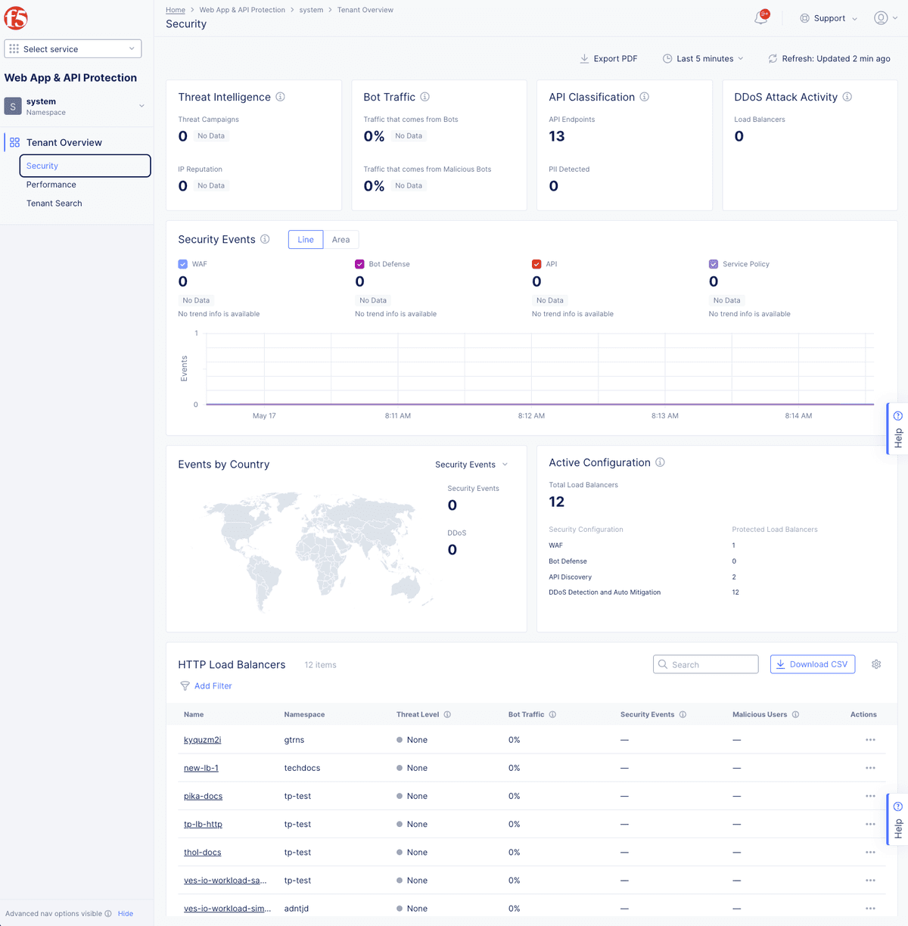Open the new-lb-1 load balancer link
The image size is (908, 926).
(x=200, y=767)
